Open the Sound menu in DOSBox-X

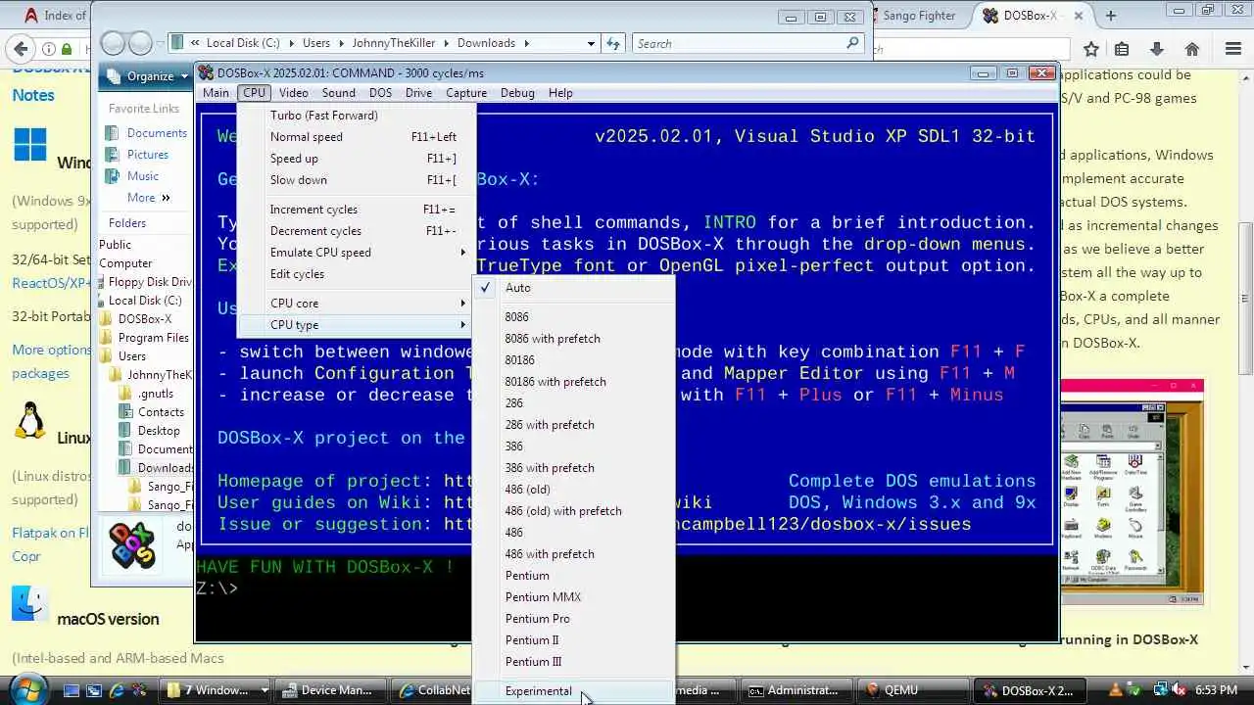coord(339,93)
